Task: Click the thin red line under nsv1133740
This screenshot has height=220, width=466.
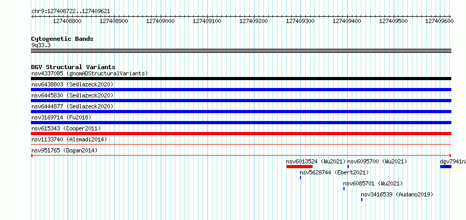Action: click(x=241, y=145)
